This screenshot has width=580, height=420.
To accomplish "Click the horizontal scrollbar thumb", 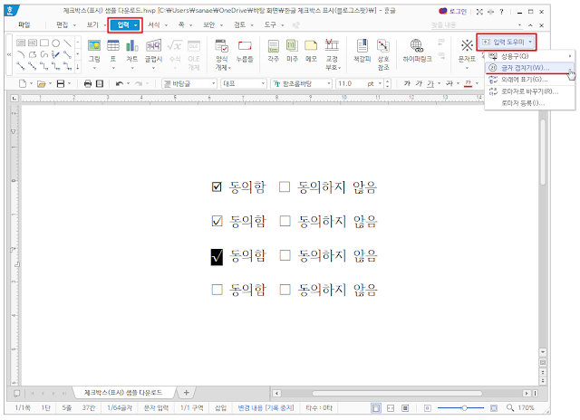I will pos(397,394).
